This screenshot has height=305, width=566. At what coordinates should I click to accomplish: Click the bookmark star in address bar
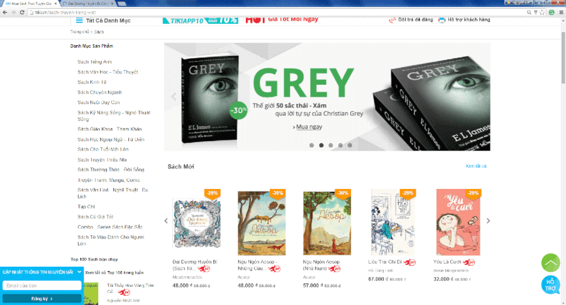click(542, 13)
